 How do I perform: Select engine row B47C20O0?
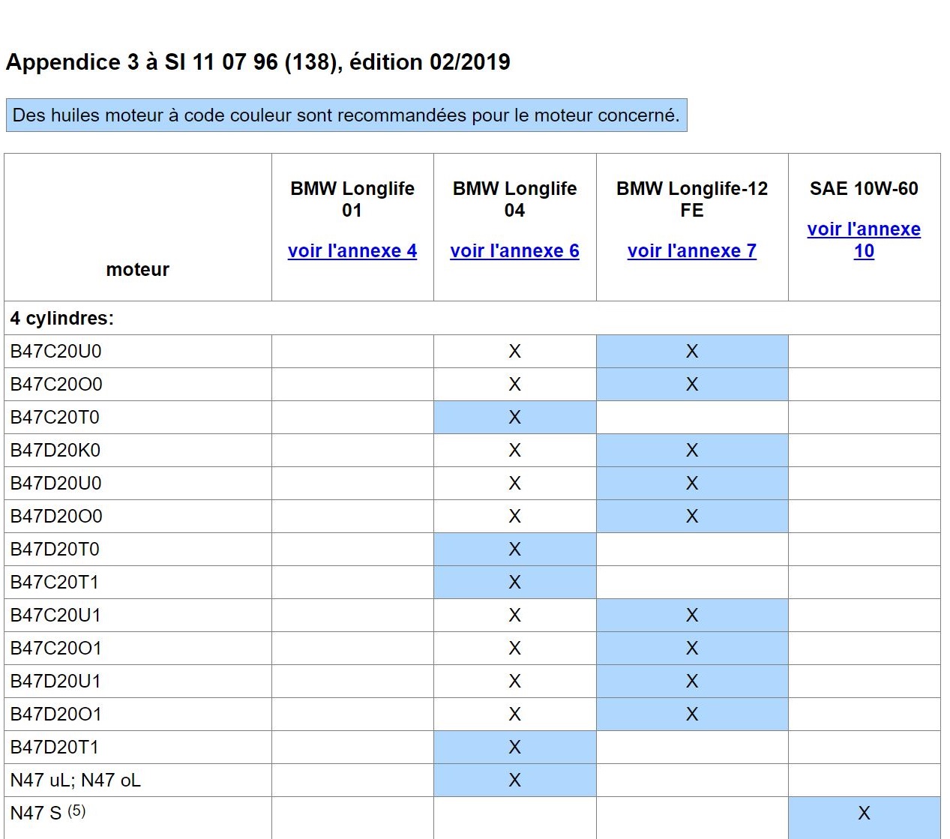click(472, 384)
